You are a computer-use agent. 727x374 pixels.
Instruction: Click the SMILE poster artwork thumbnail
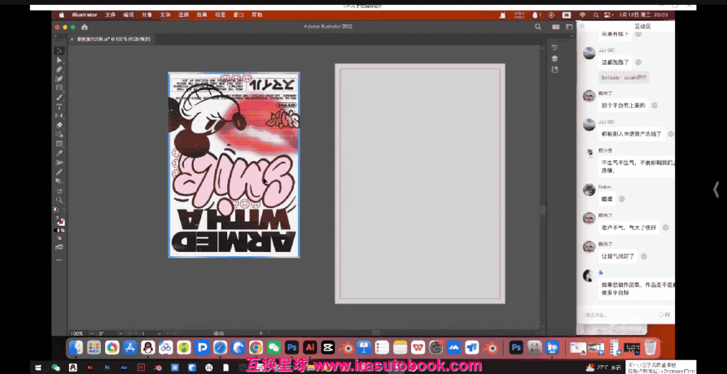tap(234, 165)
